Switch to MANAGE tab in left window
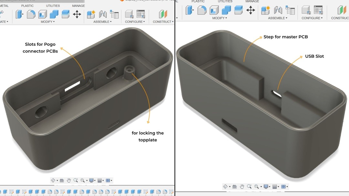 pos(78,6)
